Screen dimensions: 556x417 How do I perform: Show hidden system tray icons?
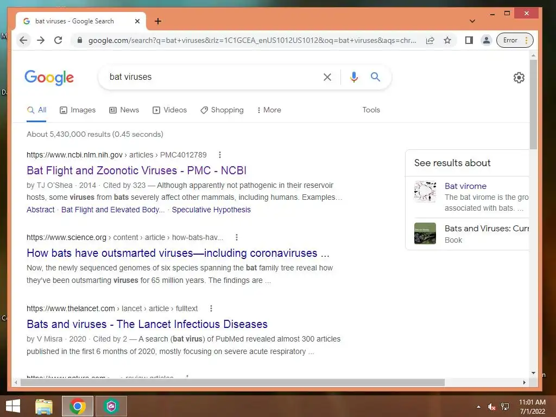click(x=478, y=407)
